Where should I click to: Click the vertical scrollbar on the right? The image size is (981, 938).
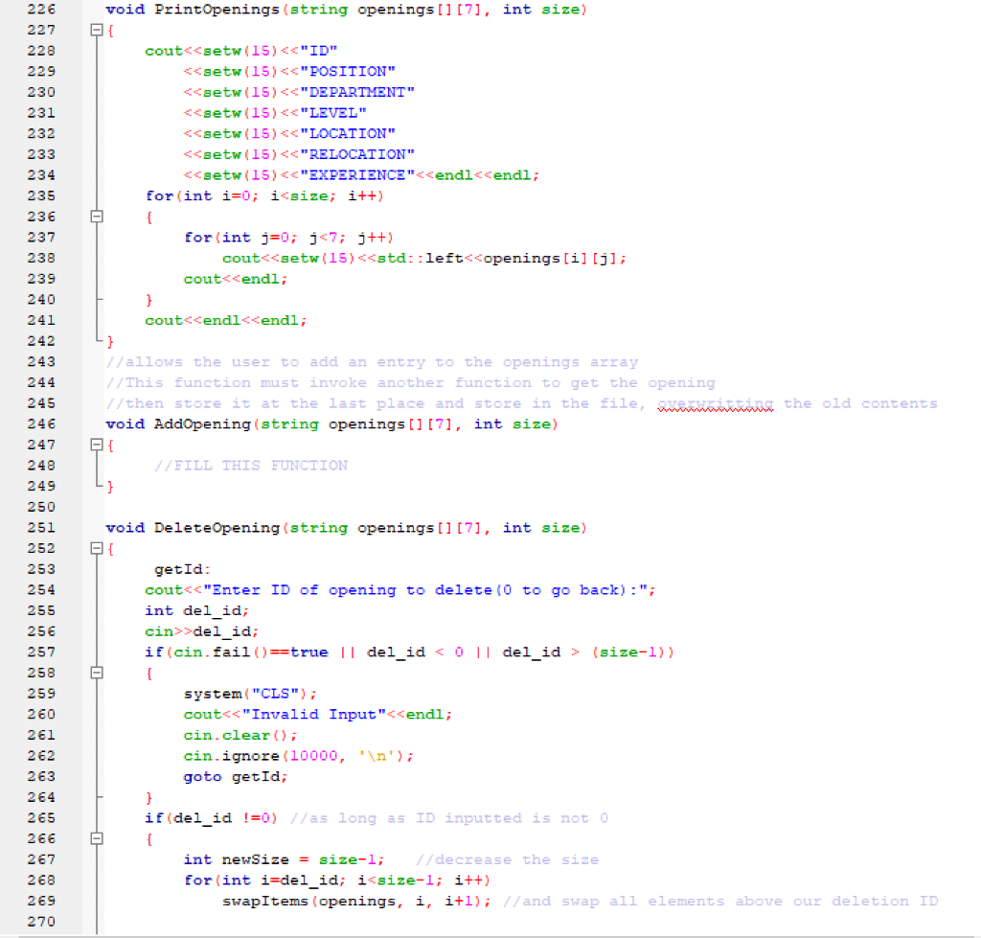pos(975,469)
